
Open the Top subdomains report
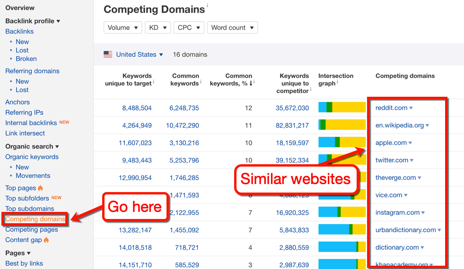pyautogui.click(x=30, y=209)
